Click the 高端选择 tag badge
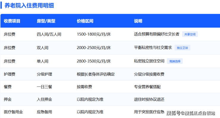The image size is (220, 118). (175, 61)
